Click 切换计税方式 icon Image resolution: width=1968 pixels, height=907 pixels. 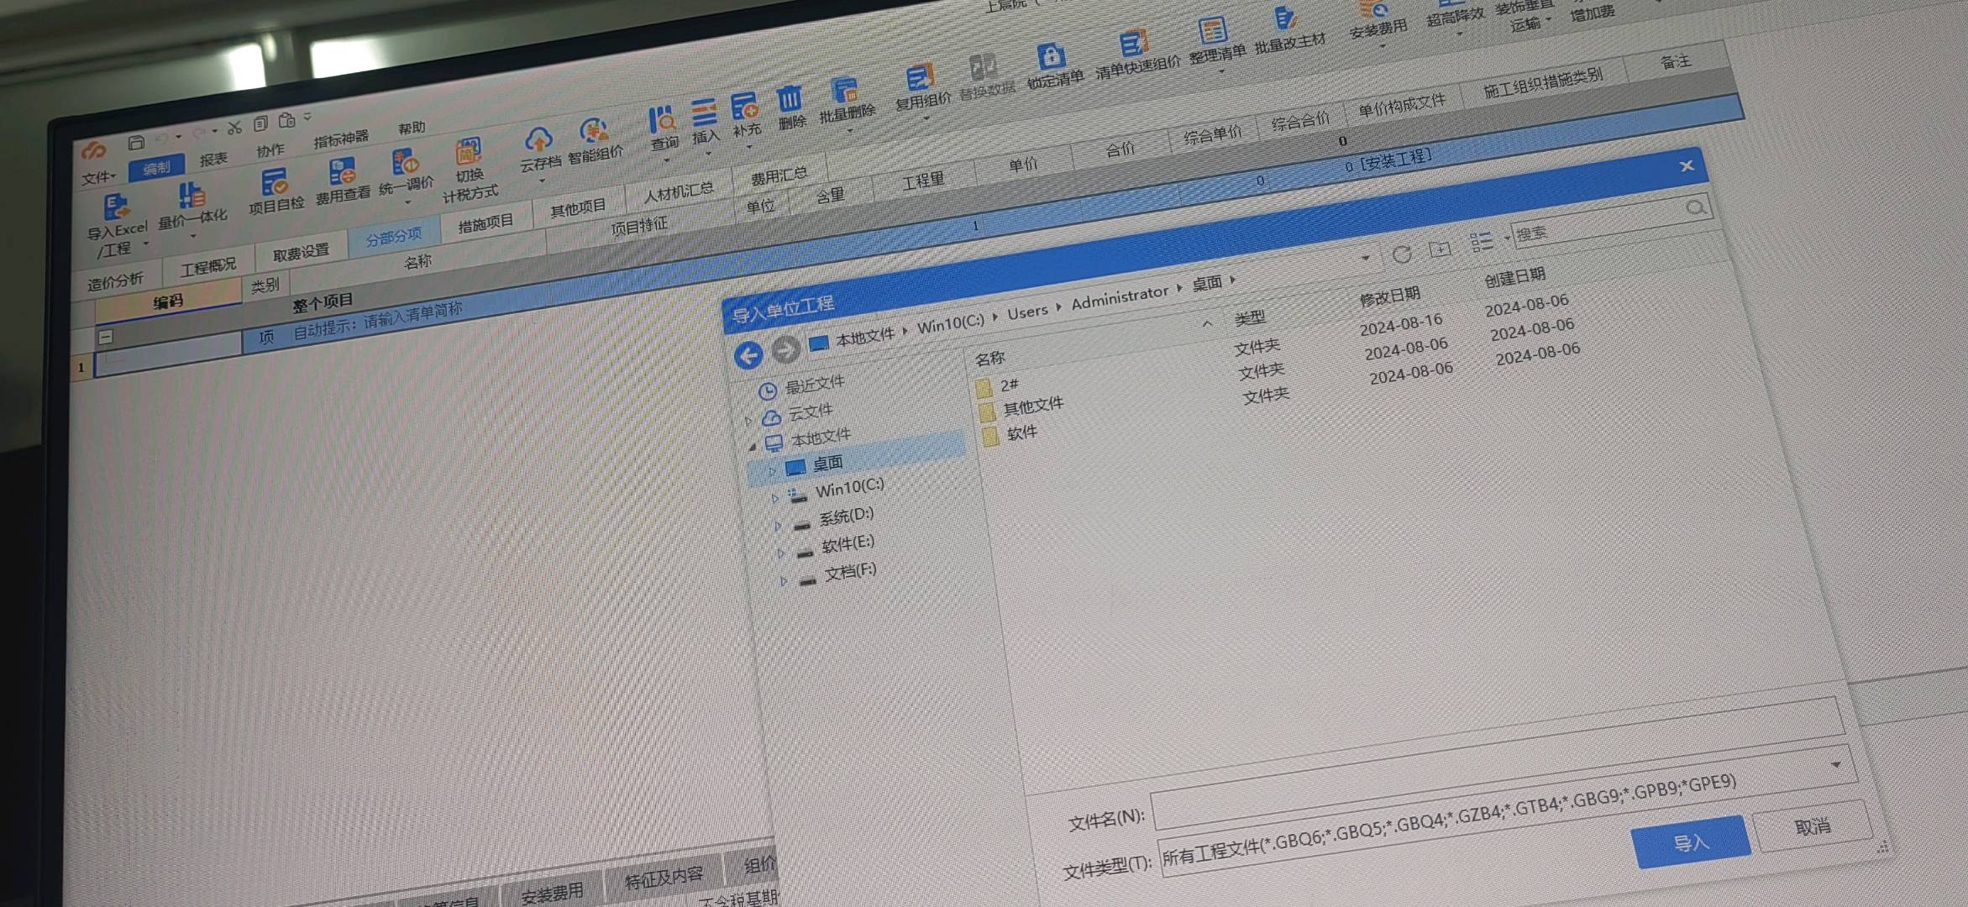pyautogui.click(x=468, y=152)
